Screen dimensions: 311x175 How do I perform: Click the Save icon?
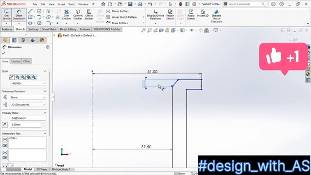[130, 4]
